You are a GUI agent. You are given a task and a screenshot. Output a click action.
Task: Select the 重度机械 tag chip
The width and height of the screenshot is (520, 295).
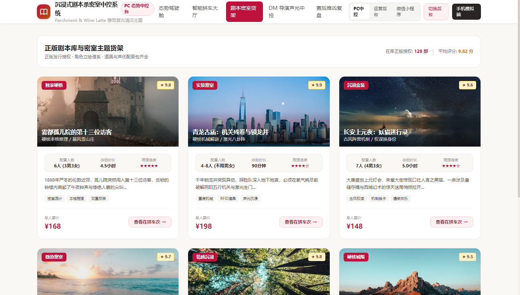tap(206, 199)
